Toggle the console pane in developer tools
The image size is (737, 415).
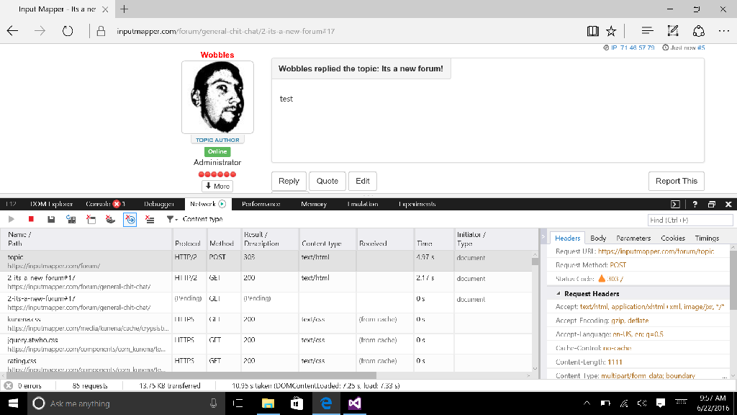675,204
